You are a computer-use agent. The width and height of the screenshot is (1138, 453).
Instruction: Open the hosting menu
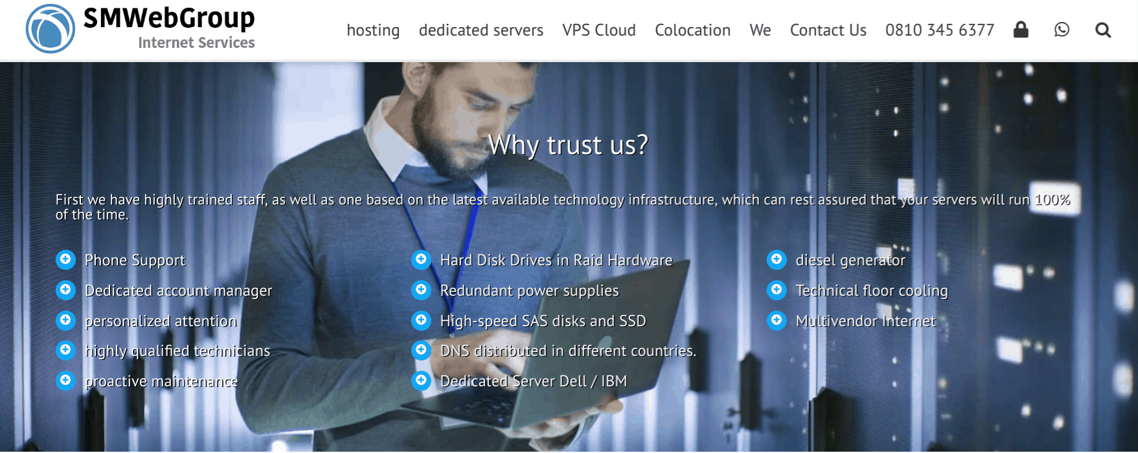[373, 30]
